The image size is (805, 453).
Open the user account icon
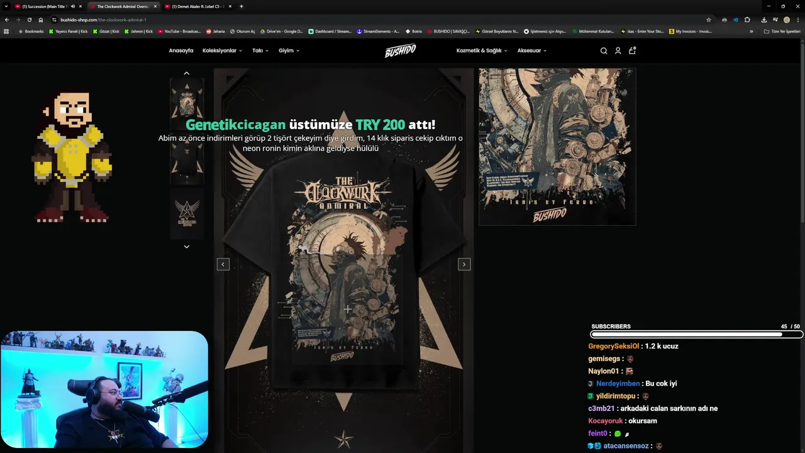[x=618, y=51]
